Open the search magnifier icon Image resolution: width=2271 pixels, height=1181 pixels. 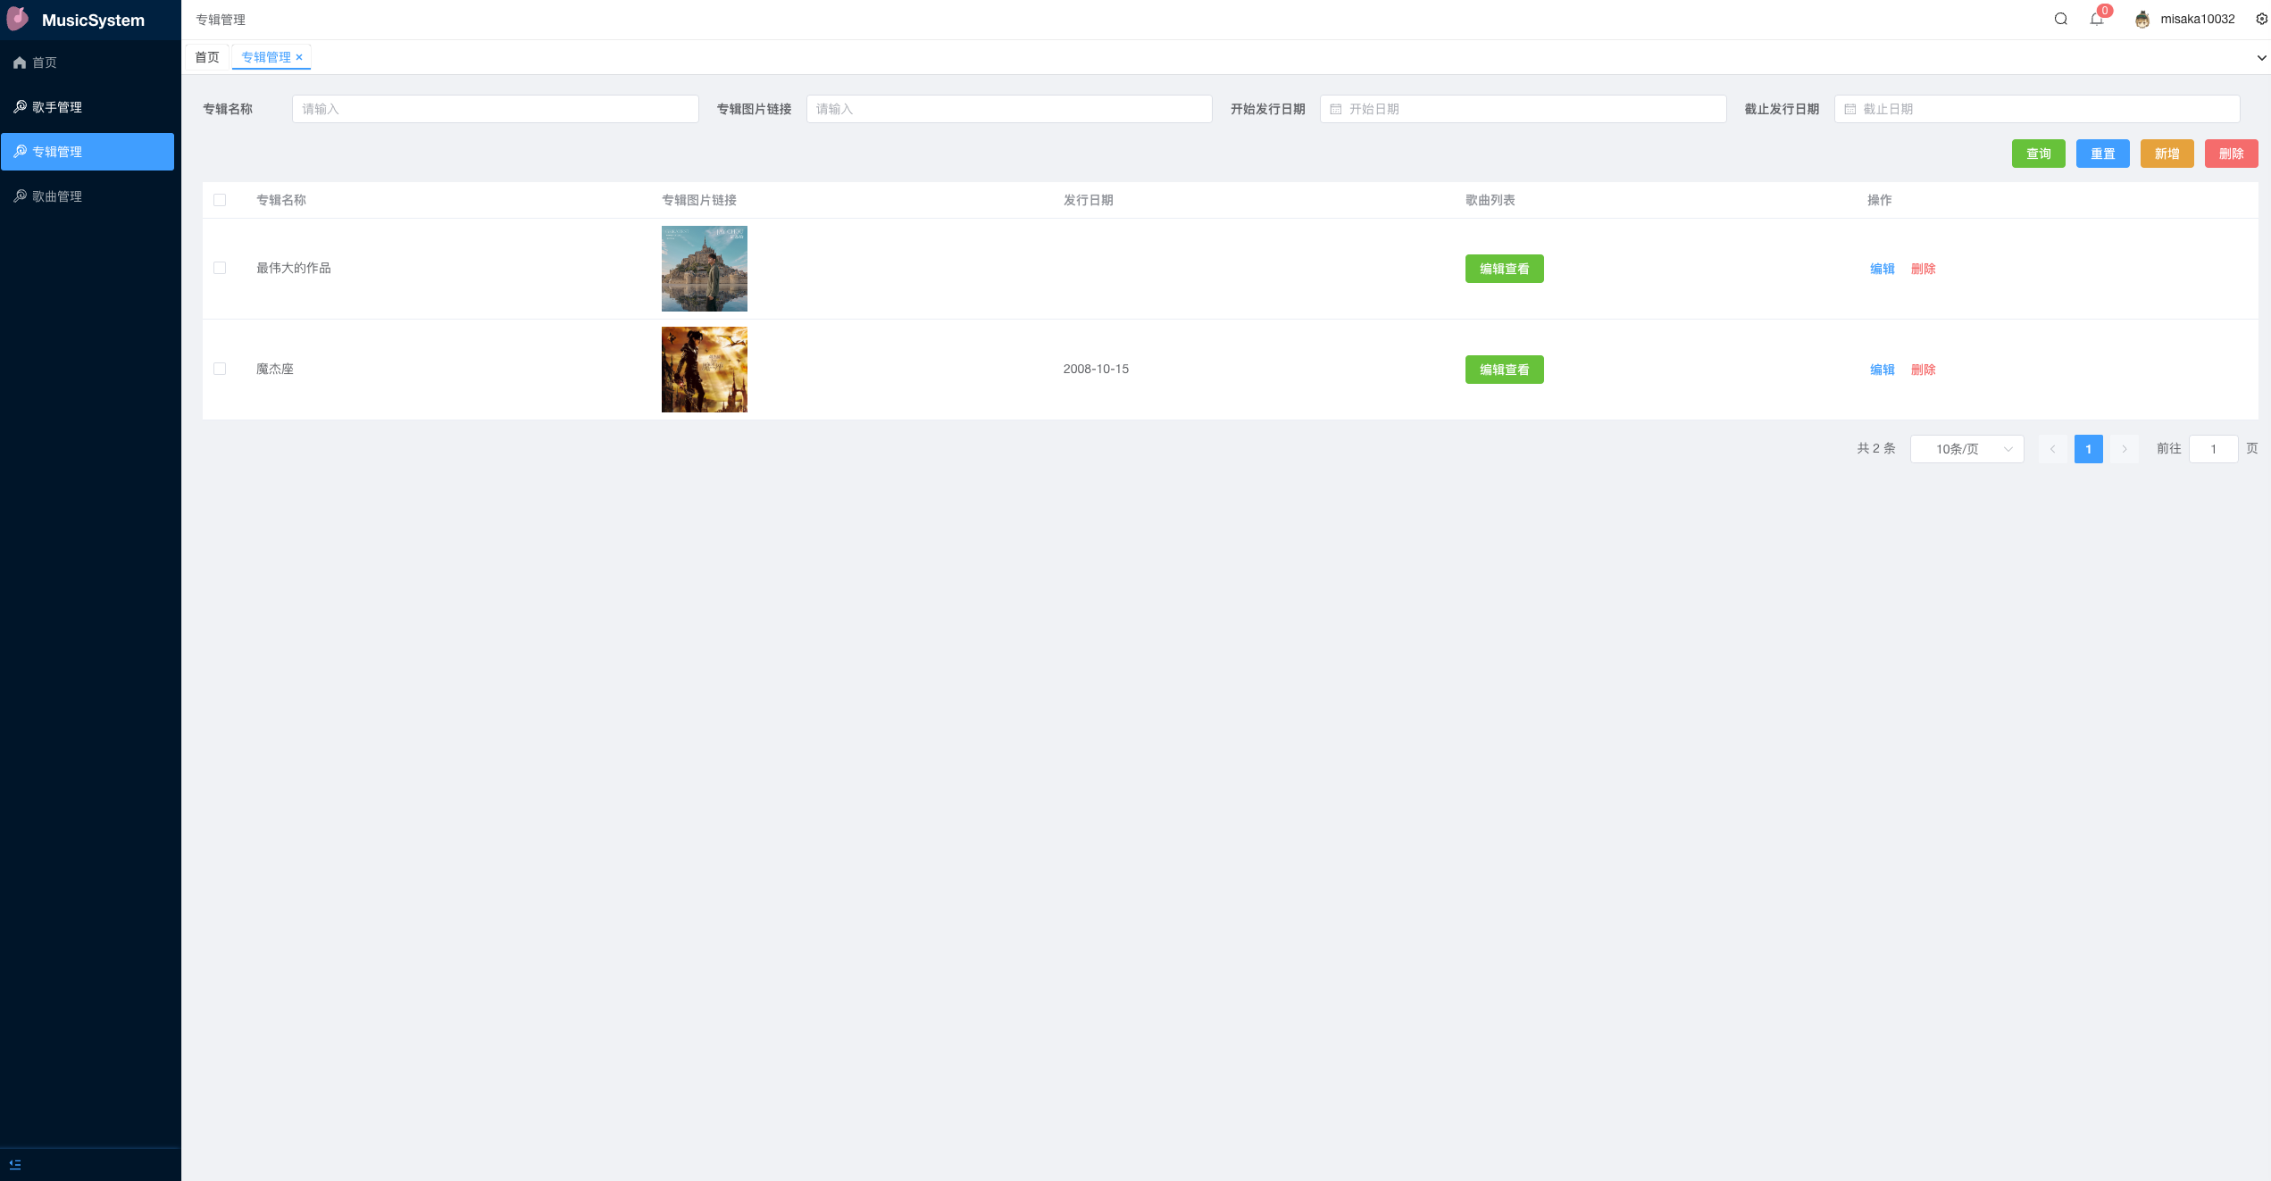pos(2060,19)
